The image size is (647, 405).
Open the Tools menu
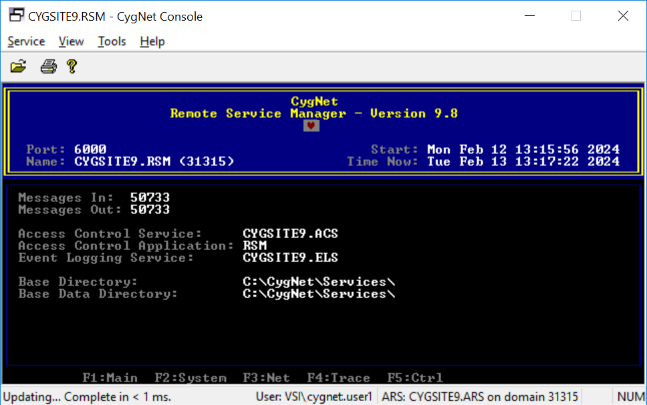pyautogui.click(x=112, y=41)
